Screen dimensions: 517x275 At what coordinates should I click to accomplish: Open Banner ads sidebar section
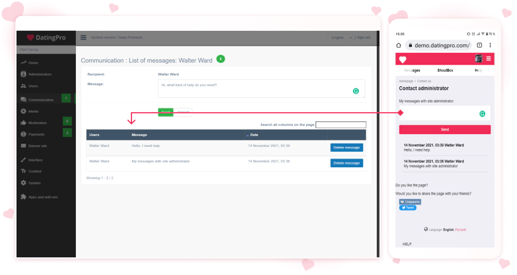(34, 146)
